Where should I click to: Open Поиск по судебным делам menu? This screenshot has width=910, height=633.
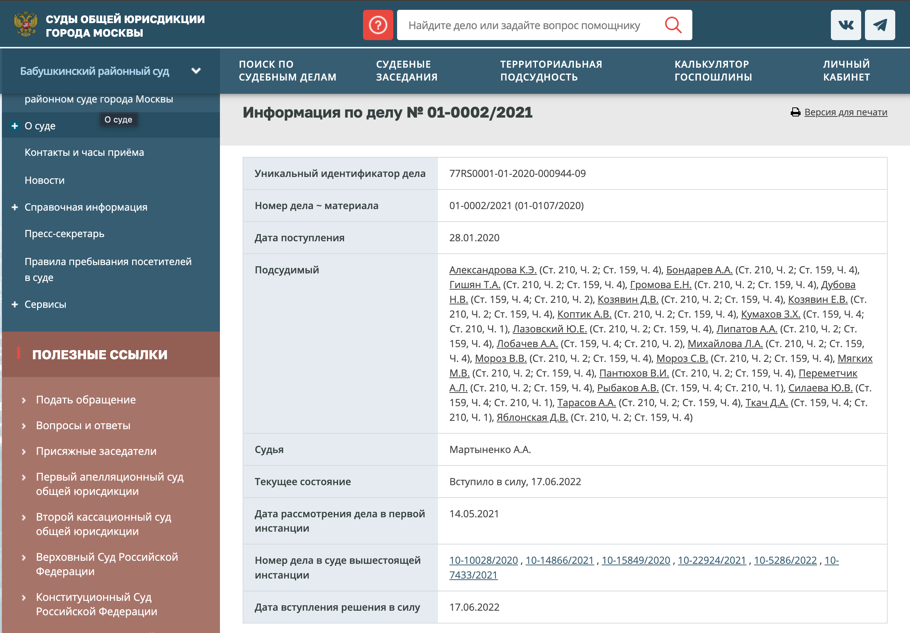(287, 70)
